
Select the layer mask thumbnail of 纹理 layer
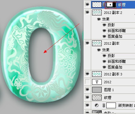point(111,5)
